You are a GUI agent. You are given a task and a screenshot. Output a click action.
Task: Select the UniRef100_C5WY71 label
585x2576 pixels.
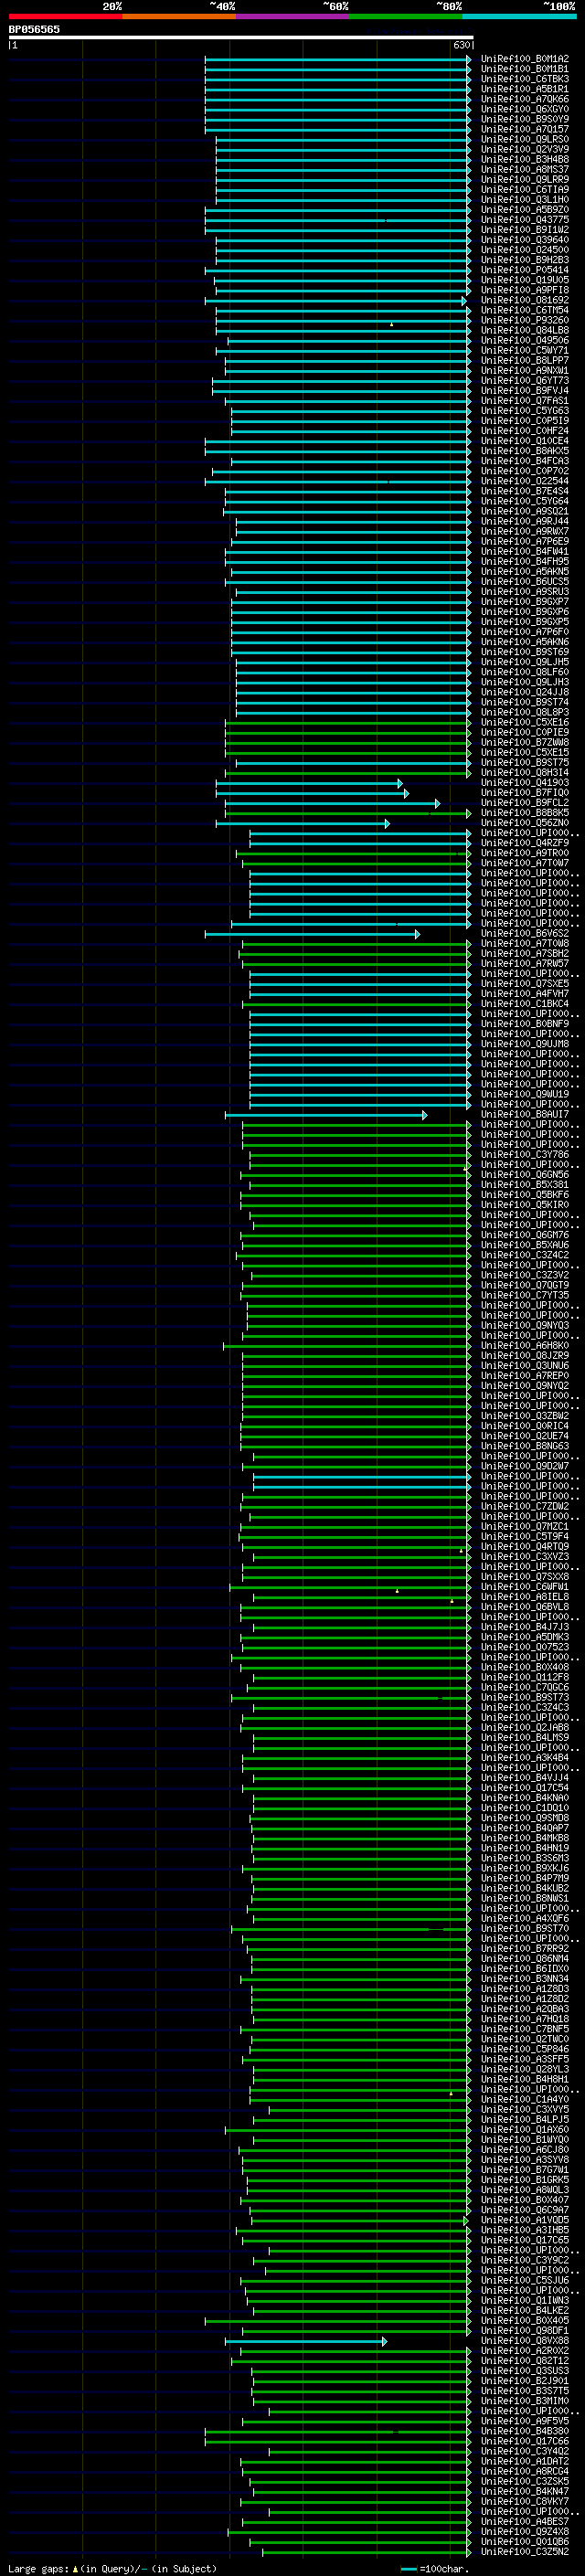pyautogui.click(x=525, y=351)
